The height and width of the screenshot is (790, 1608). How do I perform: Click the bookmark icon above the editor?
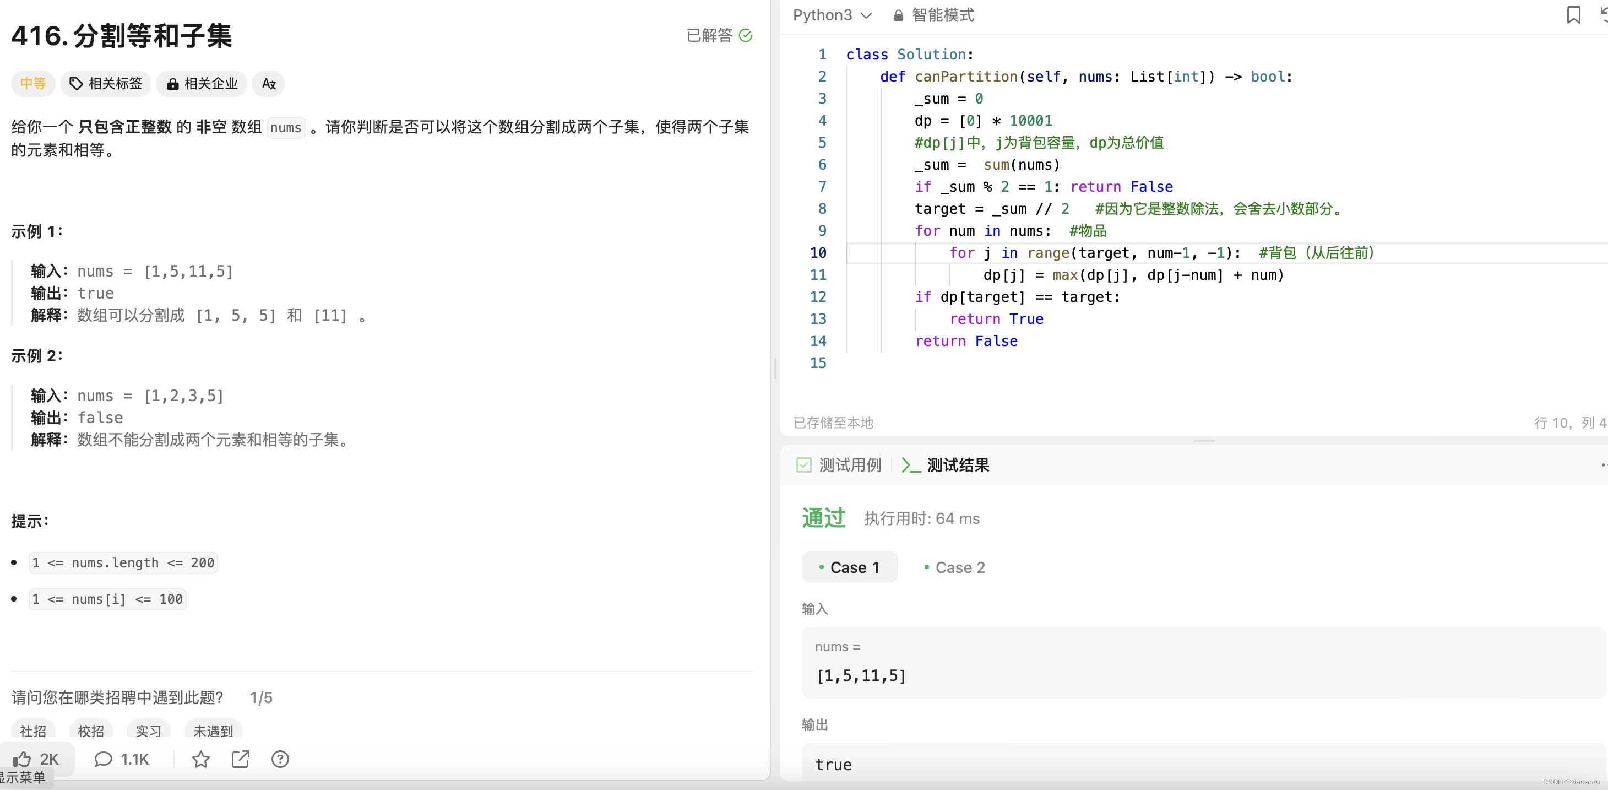pyautogui.click(x=1573, y=15)
